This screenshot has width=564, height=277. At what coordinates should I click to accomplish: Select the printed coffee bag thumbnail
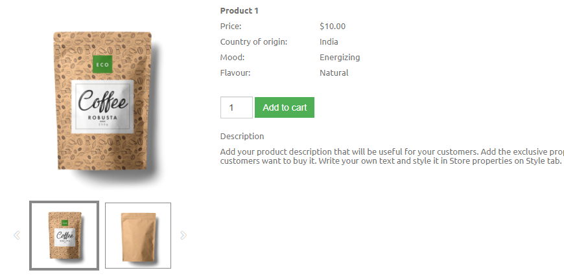coord(64,236)
